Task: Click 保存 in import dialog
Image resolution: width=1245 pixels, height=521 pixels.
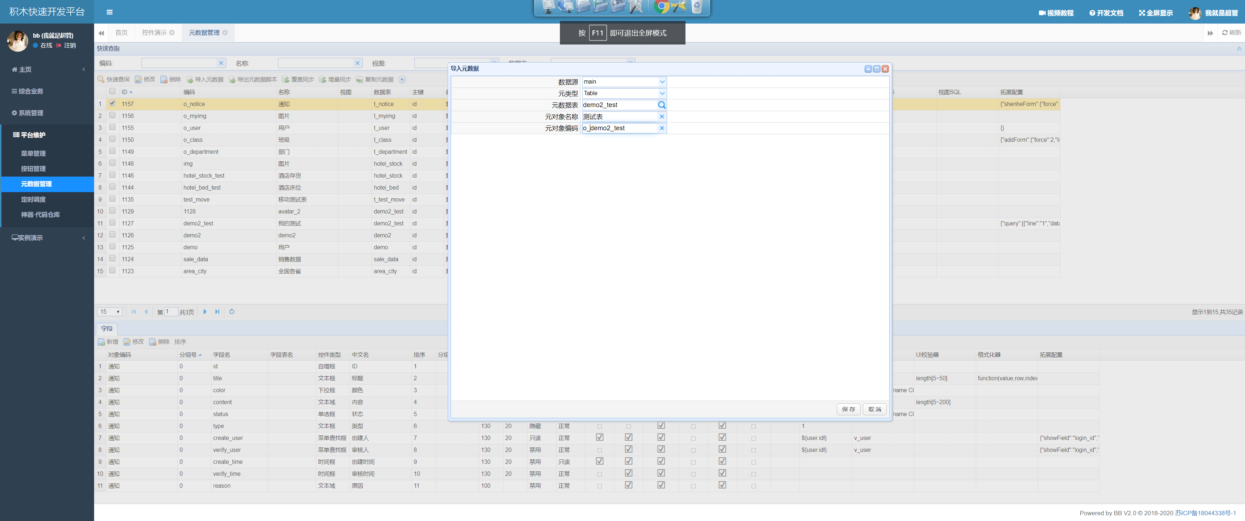Action: (x=848, y=409)
